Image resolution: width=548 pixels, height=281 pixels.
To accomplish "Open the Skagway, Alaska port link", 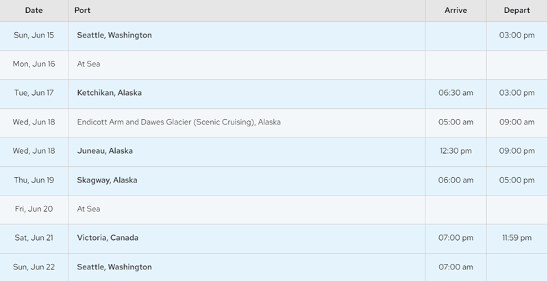I will click(107, 180).
